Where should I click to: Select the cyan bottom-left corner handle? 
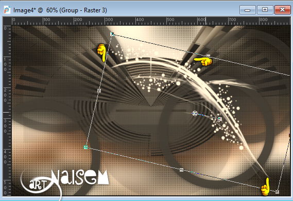coord(85,147)
